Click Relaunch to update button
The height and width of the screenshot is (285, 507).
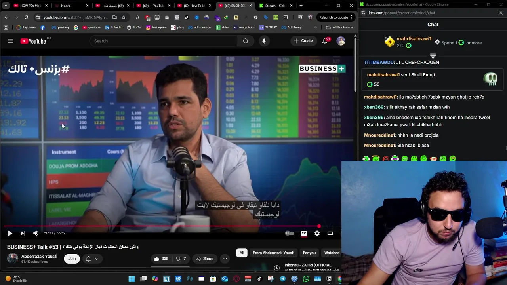tap(336, 17)
